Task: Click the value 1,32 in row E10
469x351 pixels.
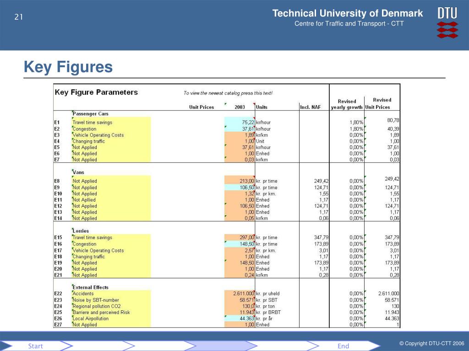Action: pos(250,194)
